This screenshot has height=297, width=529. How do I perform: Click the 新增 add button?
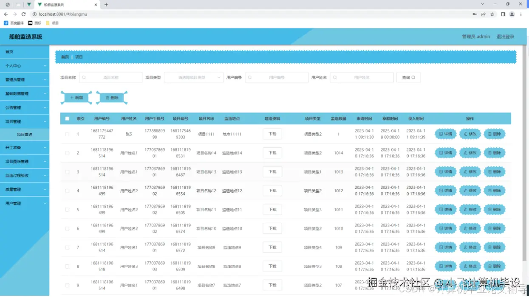click(x=76, y=98)
